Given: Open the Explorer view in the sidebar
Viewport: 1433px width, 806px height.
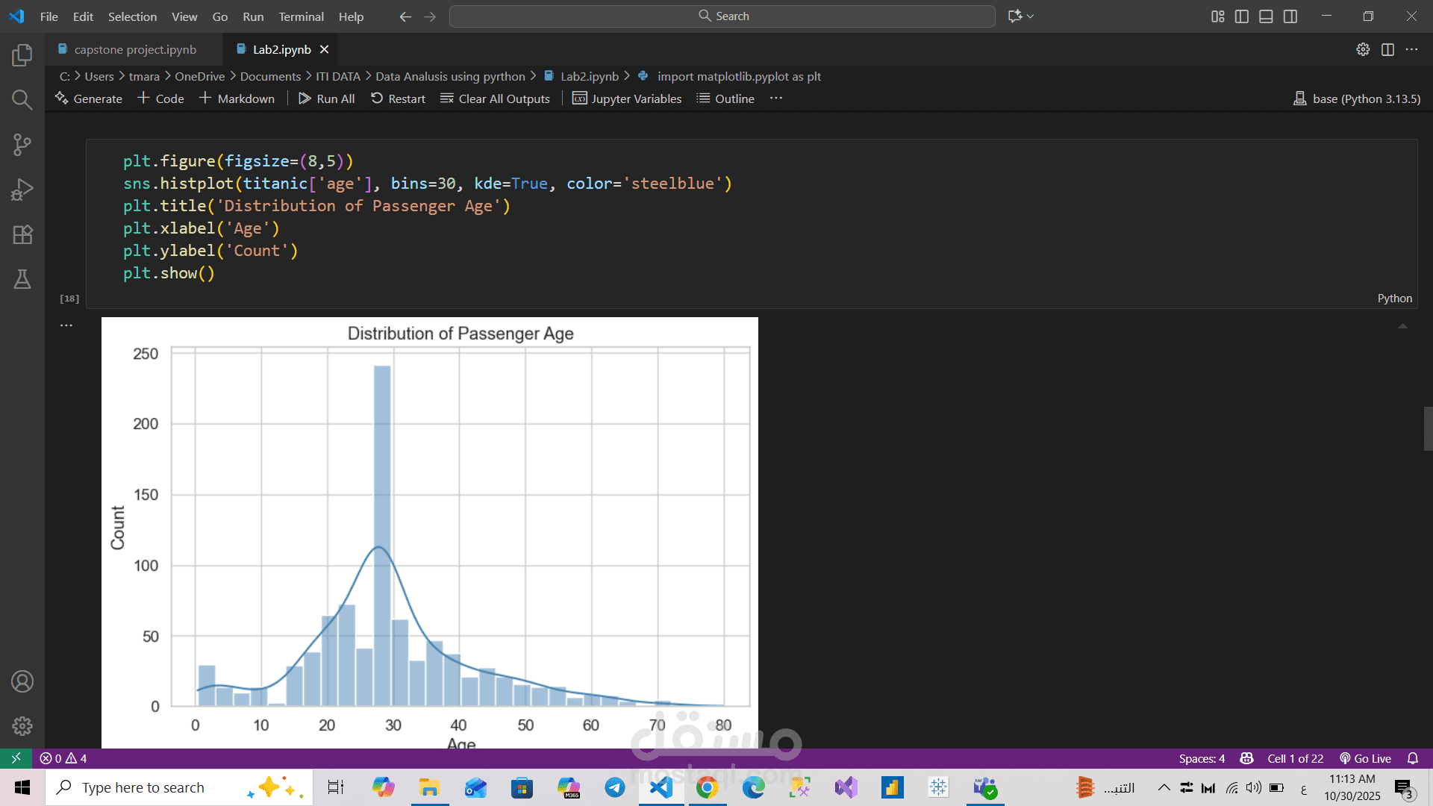Looking at the screenshot, I should point(22,54).
